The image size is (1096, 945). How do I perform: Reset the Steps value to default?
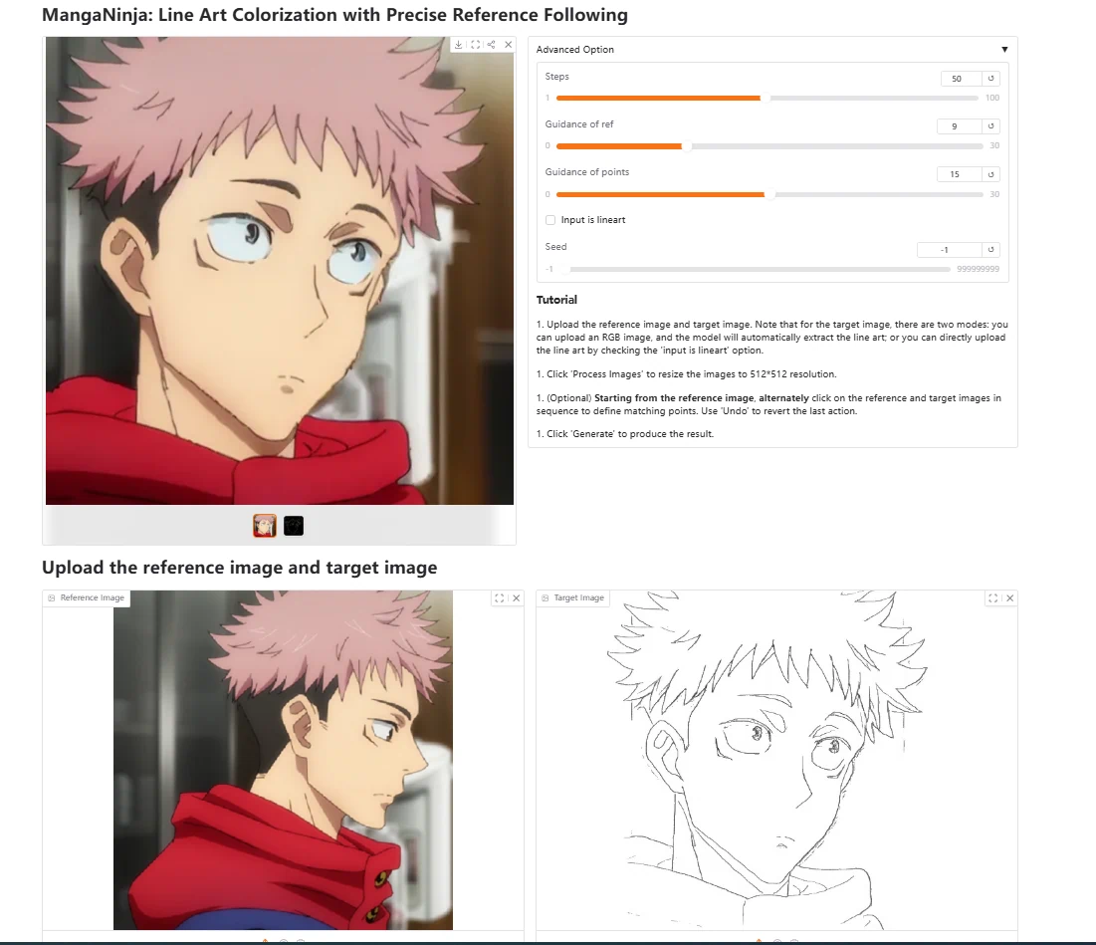[990, 79]
